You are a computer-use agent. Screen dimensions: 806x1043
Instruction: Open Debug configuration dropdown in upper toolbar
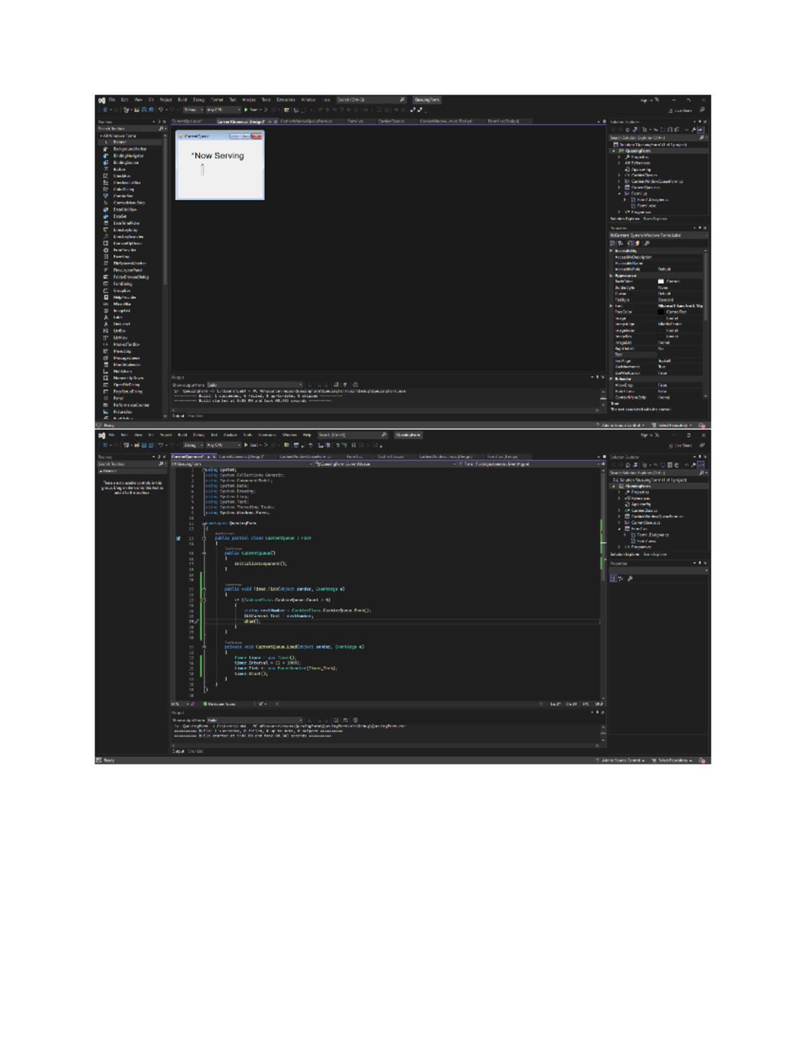(193, 109)
